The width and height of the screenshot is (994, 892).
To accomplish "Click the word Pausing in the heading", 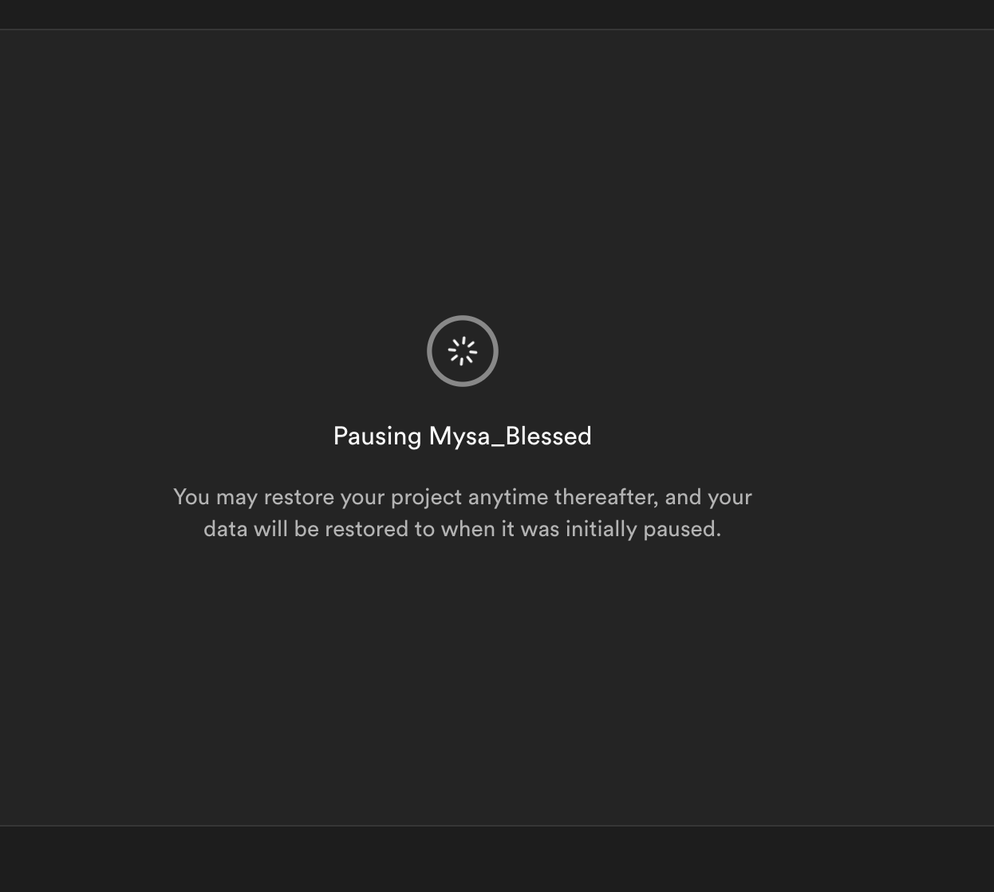I will (x=377, y=436).
